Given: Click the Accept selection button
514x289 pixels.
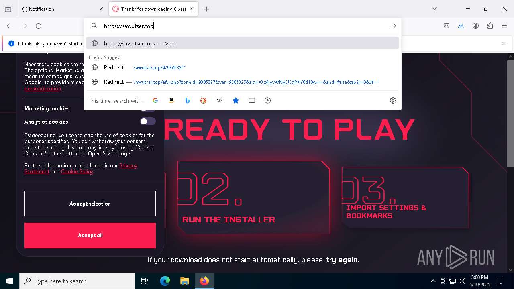Looking at the screenshot, I should coord(90,204).
